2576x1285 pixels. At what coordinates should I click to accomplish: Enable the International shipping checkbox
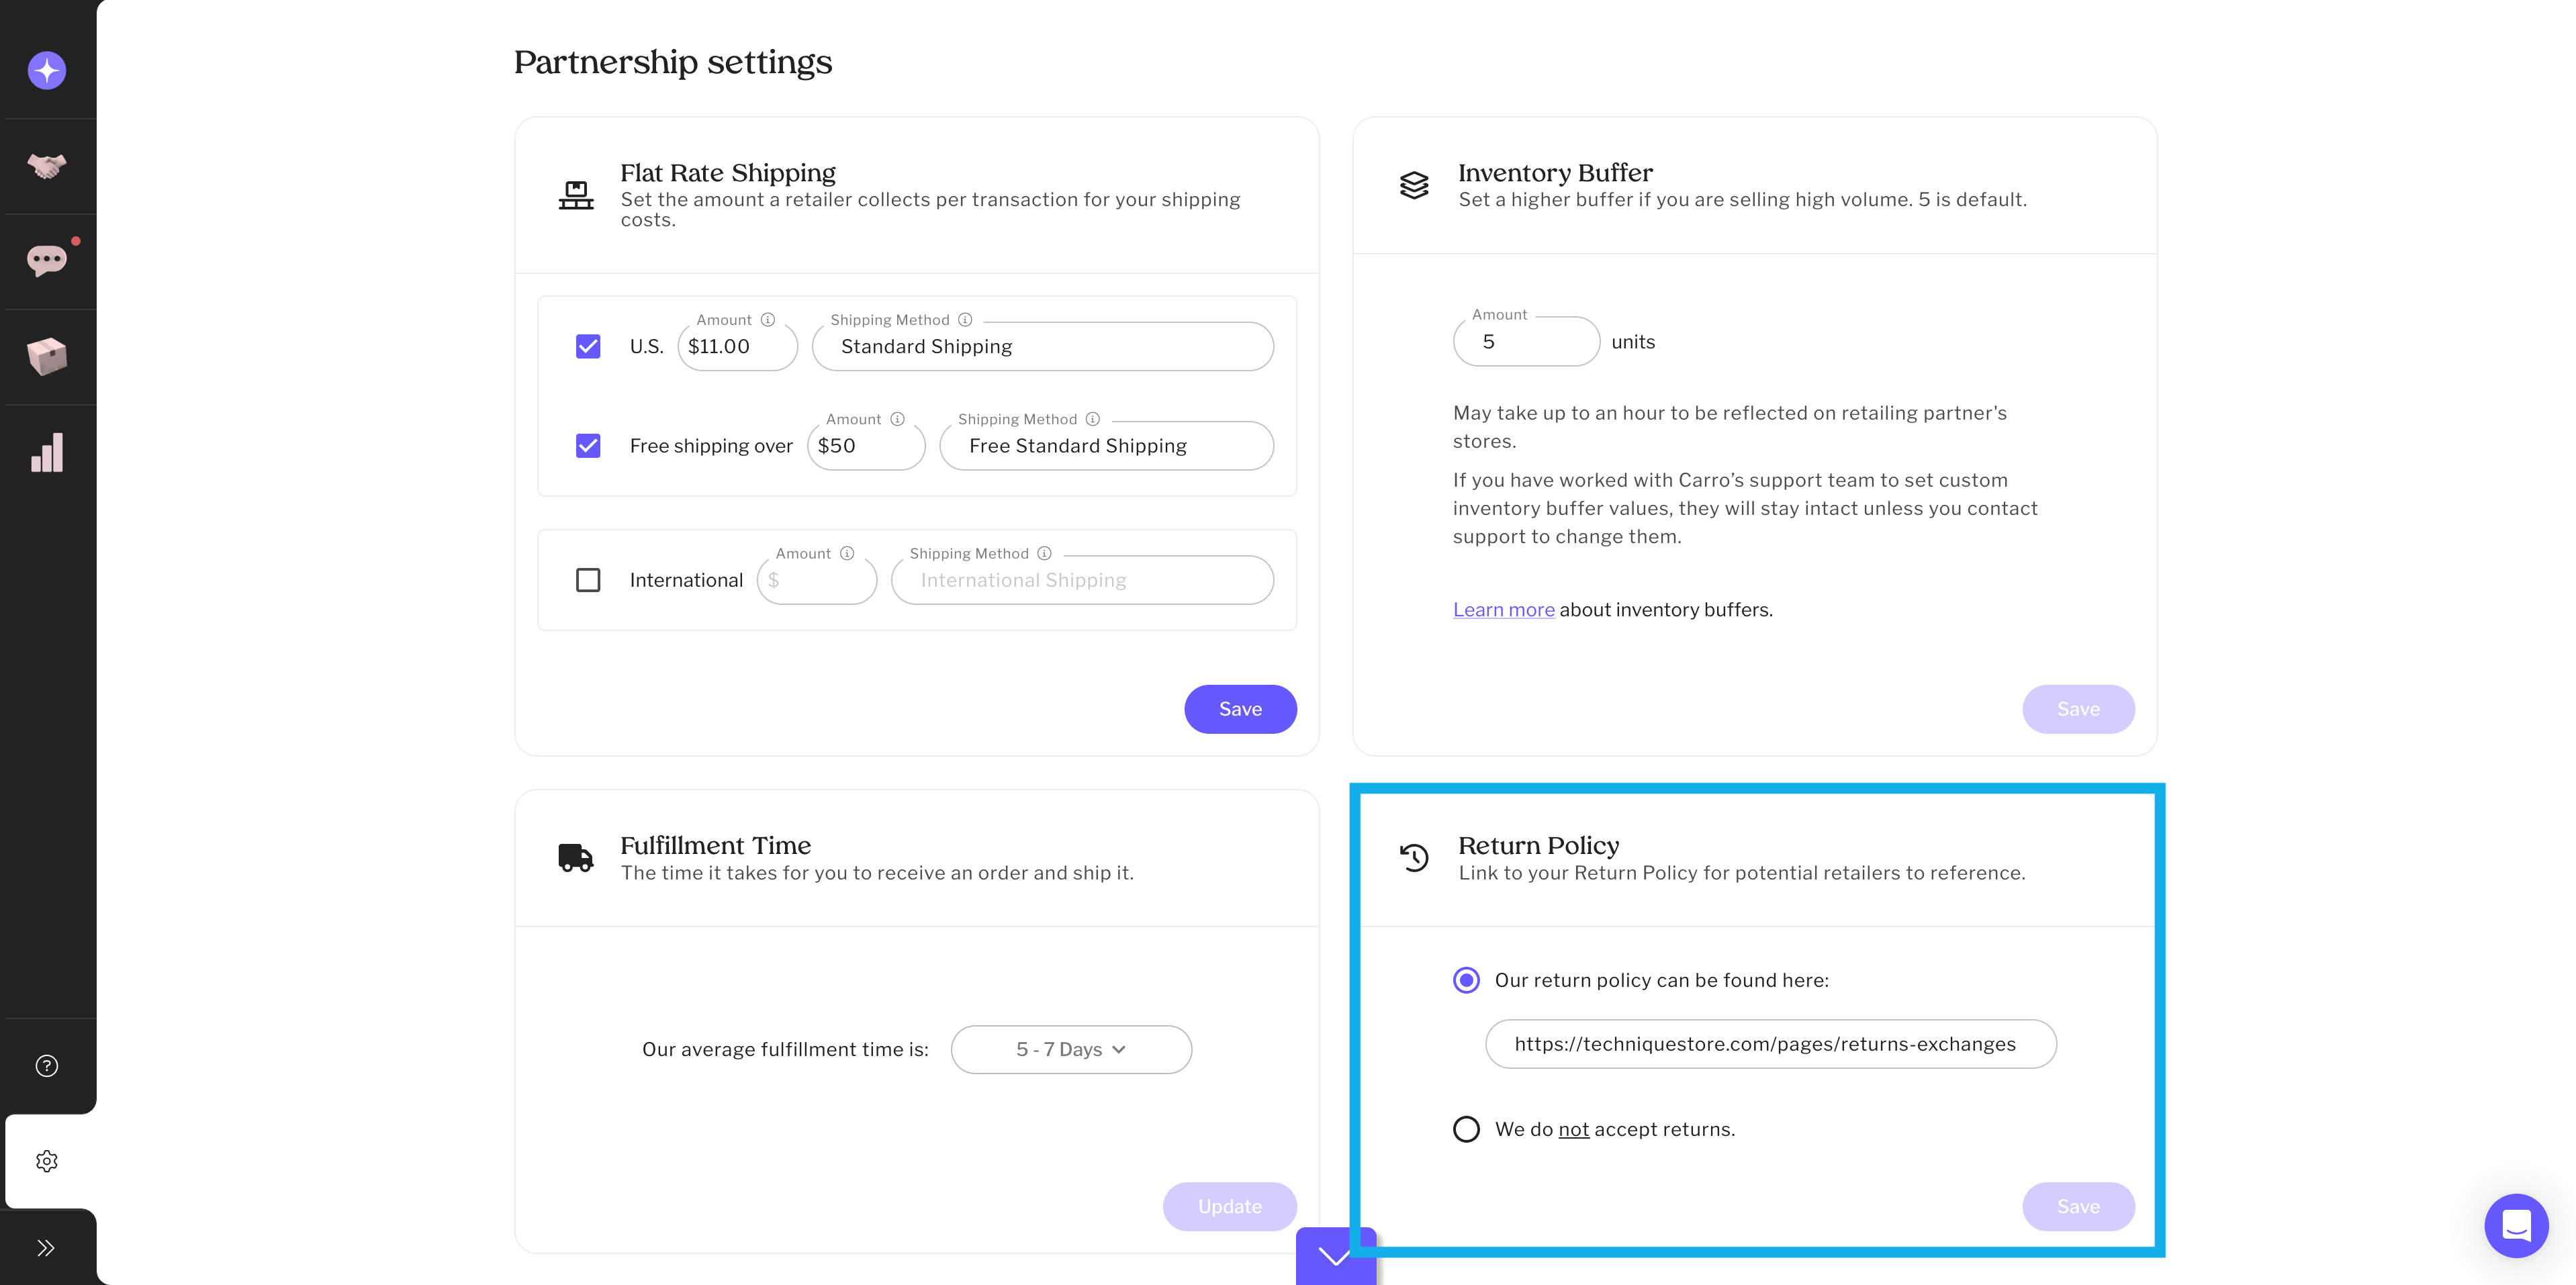point(588,580)
